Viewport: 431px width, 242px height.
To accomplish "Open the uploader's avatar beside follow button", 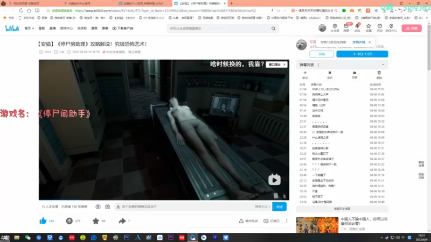I will 301,45.
